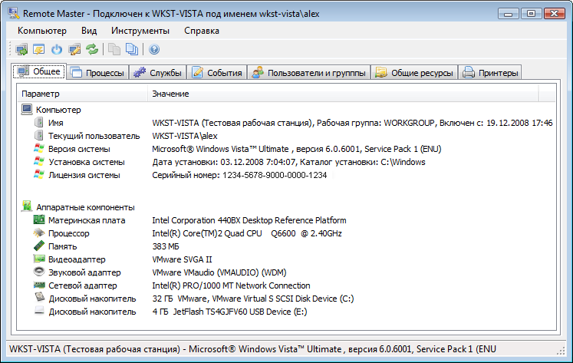Click the motherboard icon beside Материнская плата
The width and height of the screenshot is (573, 363).
pos(38,220)
